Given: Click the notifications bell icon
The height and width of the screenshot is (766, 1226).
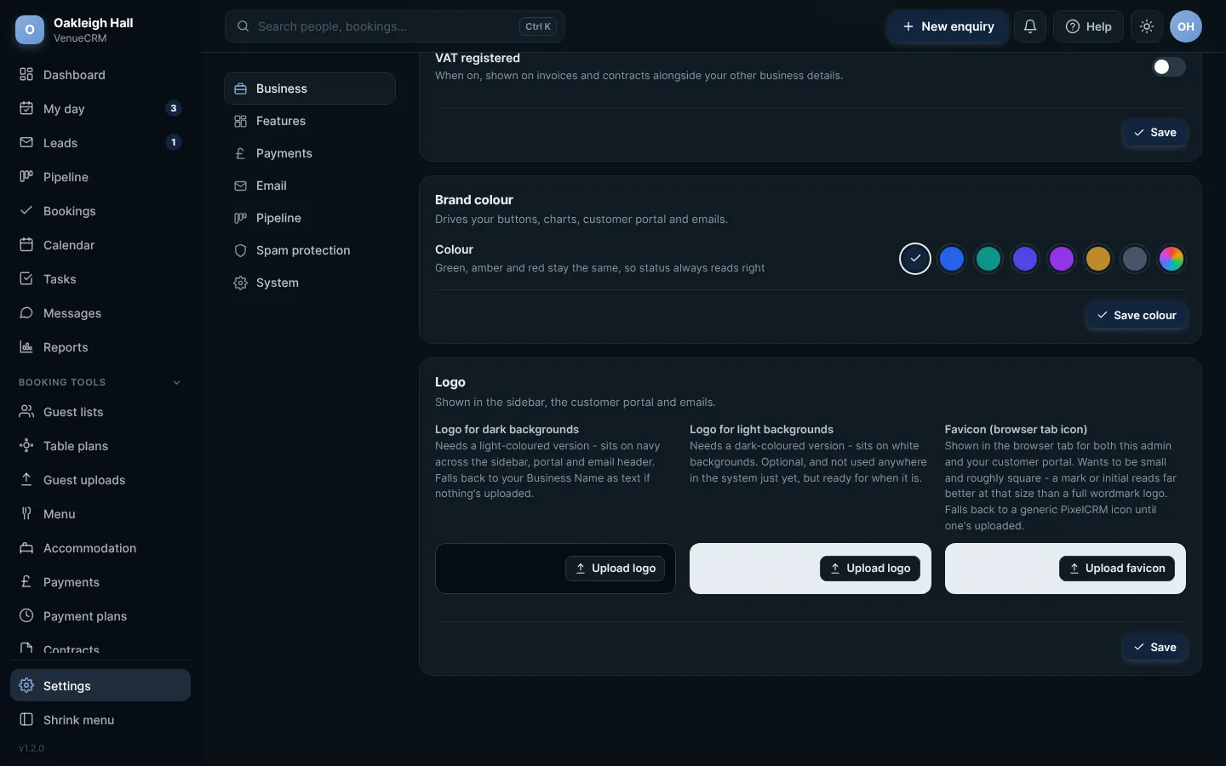Looking at the screenshot, I should pos(1030,26).
